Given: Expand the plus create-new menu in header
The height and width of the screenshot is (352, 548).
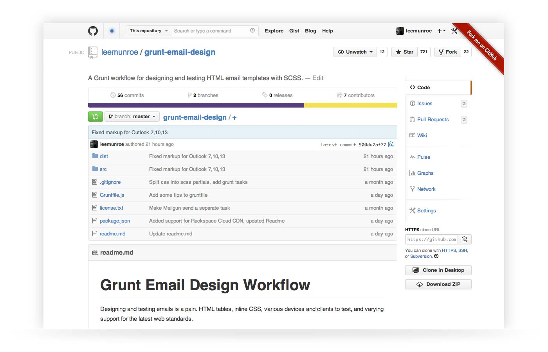Looking at the screenshot, I should [441, 31].
